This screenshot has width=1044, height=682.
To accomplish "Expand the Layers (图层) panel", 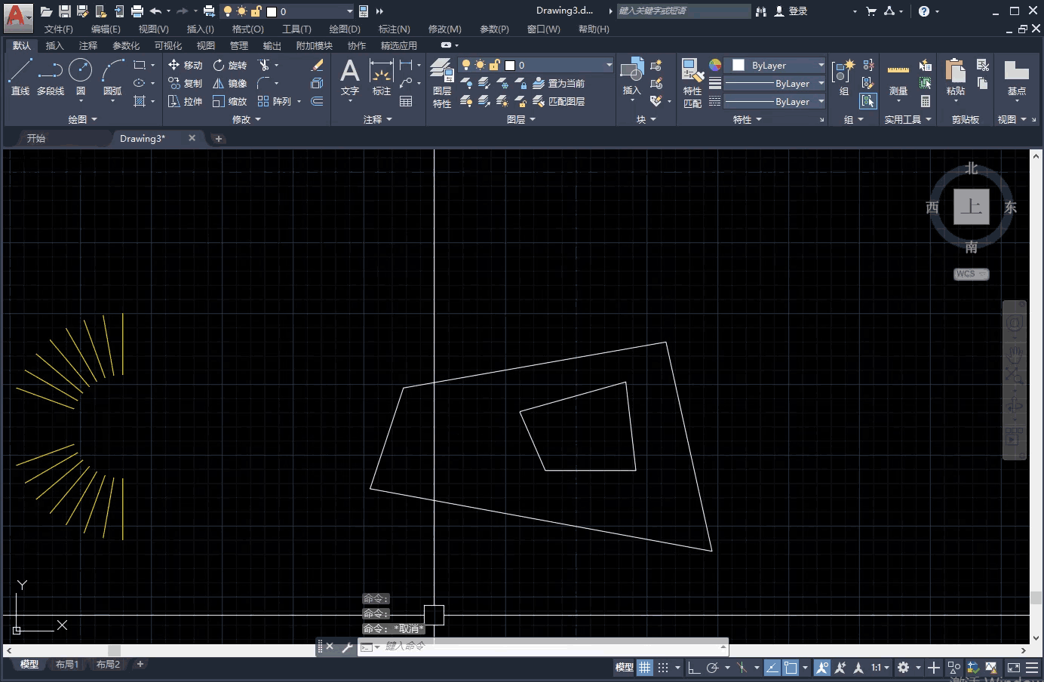I will pyautogui.click(x=521, y=119).
